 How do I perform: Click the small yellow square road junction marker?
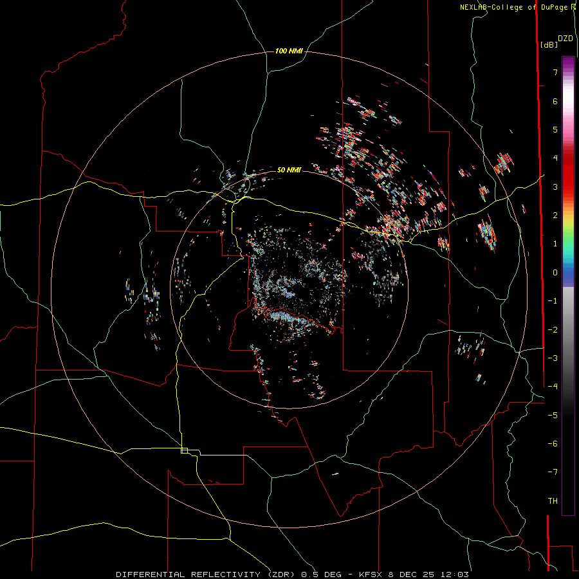(184, 450)
